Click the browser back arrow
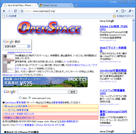The height and width of the screenshot is (134, 136). pos(4,11)
